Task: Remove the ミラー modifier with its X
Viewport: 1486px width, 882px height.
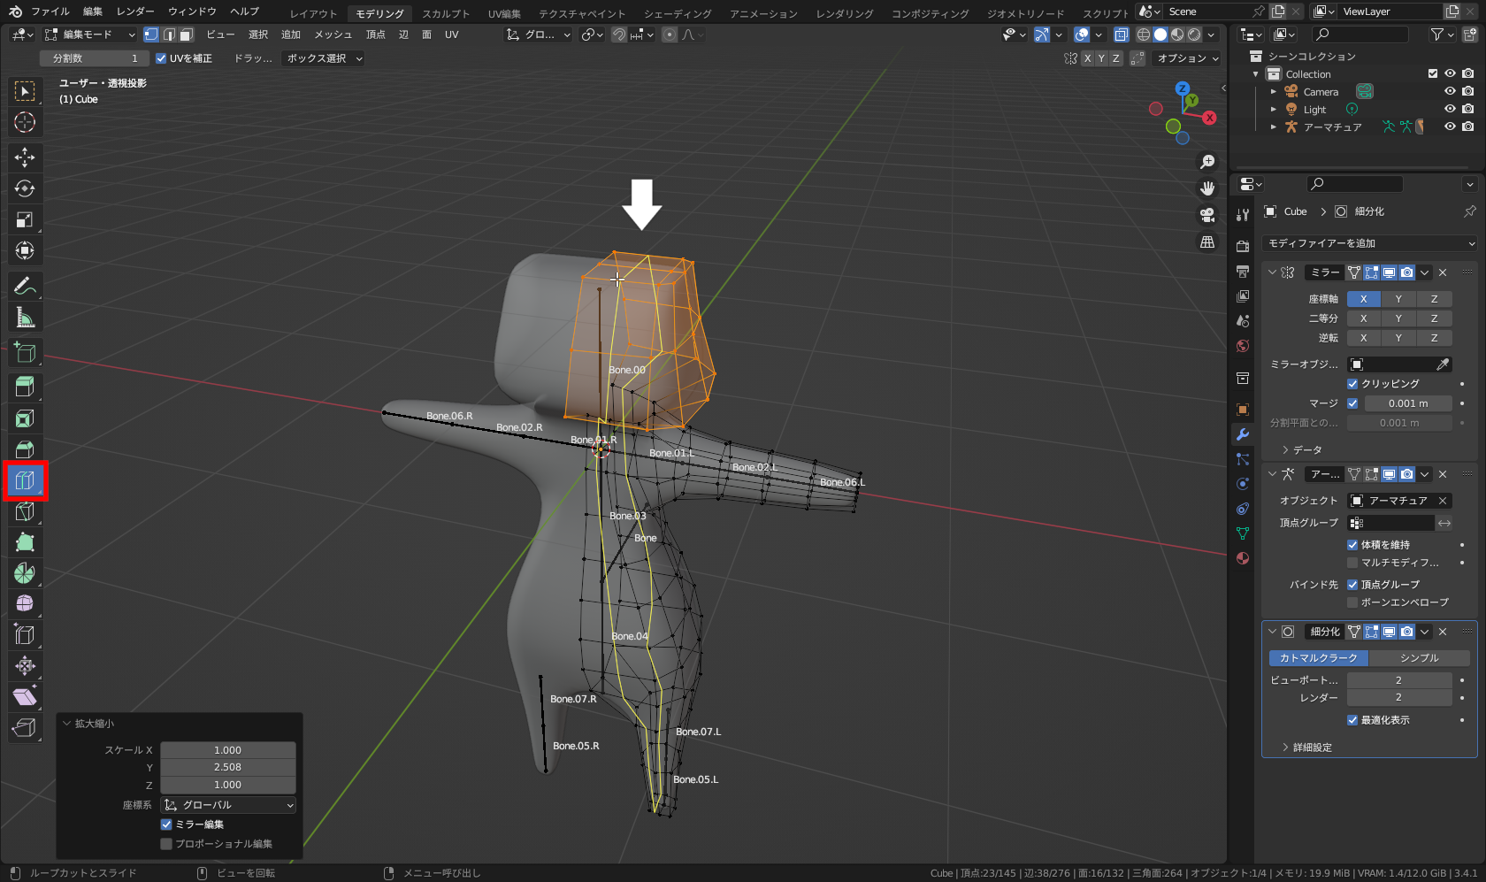Action: click(x=1443, y=272)
